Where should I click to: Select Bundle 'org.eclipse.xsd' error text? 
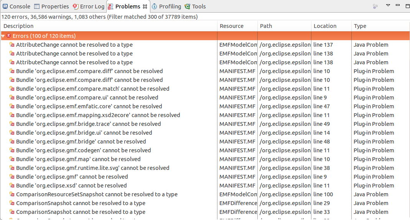(71, 186)
